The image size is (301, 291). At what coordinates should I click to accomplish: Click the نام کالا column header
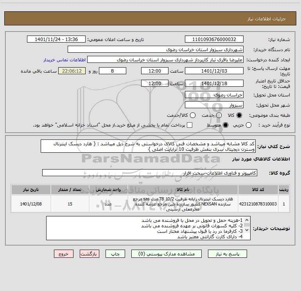pos(183,189)
